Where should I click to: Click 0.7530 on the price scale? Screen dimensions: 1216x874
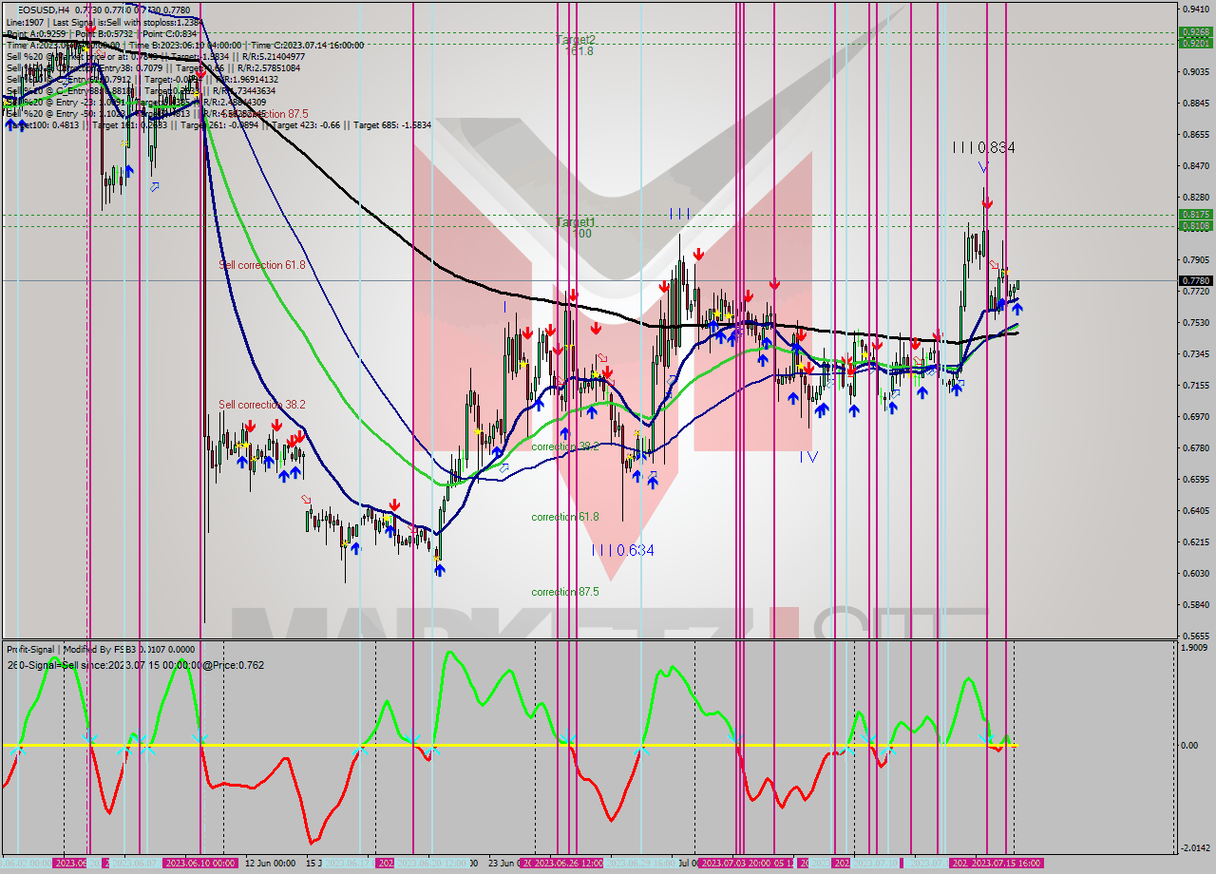[x=1195, y=322]
